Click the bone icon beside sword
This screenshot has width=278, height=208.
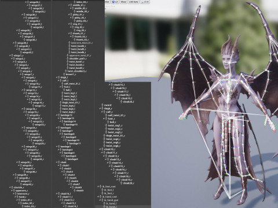(x=103, y=105)
